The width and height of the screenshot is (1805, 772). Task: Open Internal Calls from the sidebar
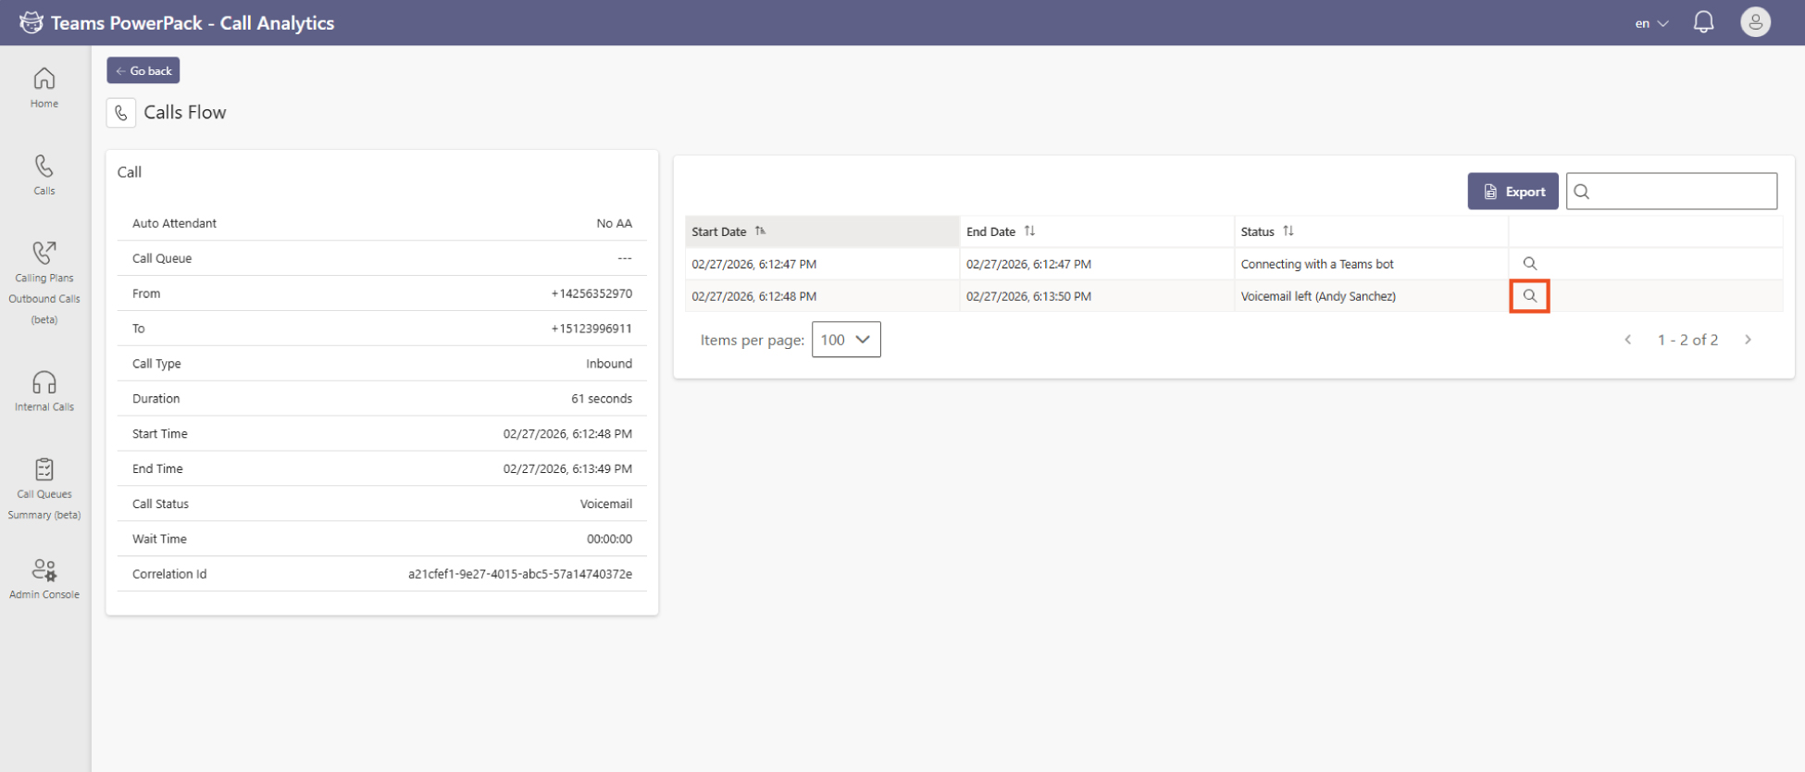[x=44, y=391]
